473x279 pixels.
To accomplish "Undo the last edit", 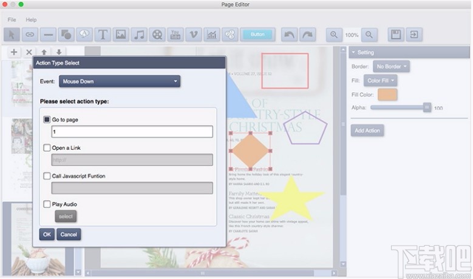I will pos(289,35).
